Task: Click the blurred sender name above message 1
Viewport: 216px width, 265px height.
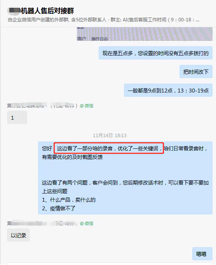Action: click(42, 106)
